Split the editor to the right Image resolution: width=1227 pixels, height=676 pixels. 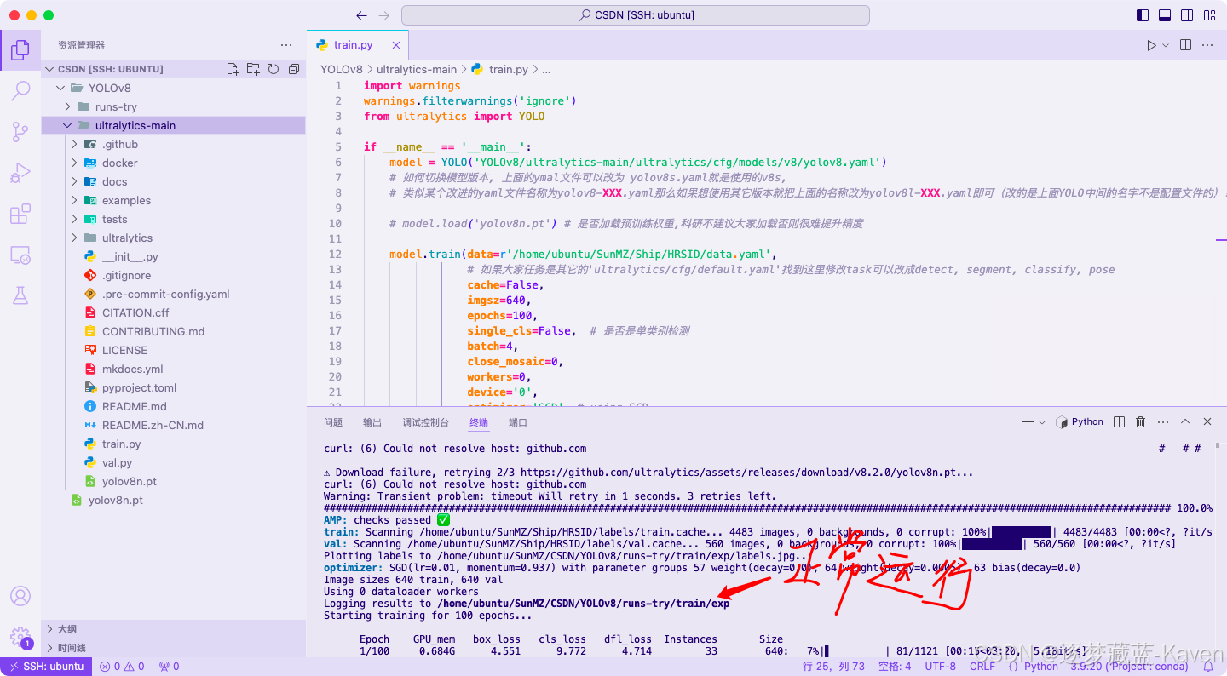[x=1185, y=45]
